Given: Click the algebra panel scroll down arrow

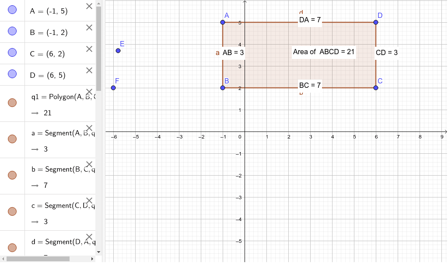Looking at the screenshot, I should (x=98, y=252).
